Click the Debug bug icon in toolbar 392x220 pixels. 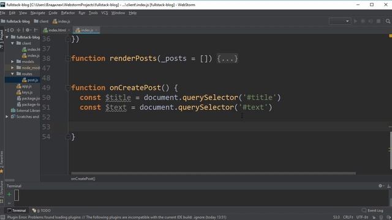click(363, 21)
